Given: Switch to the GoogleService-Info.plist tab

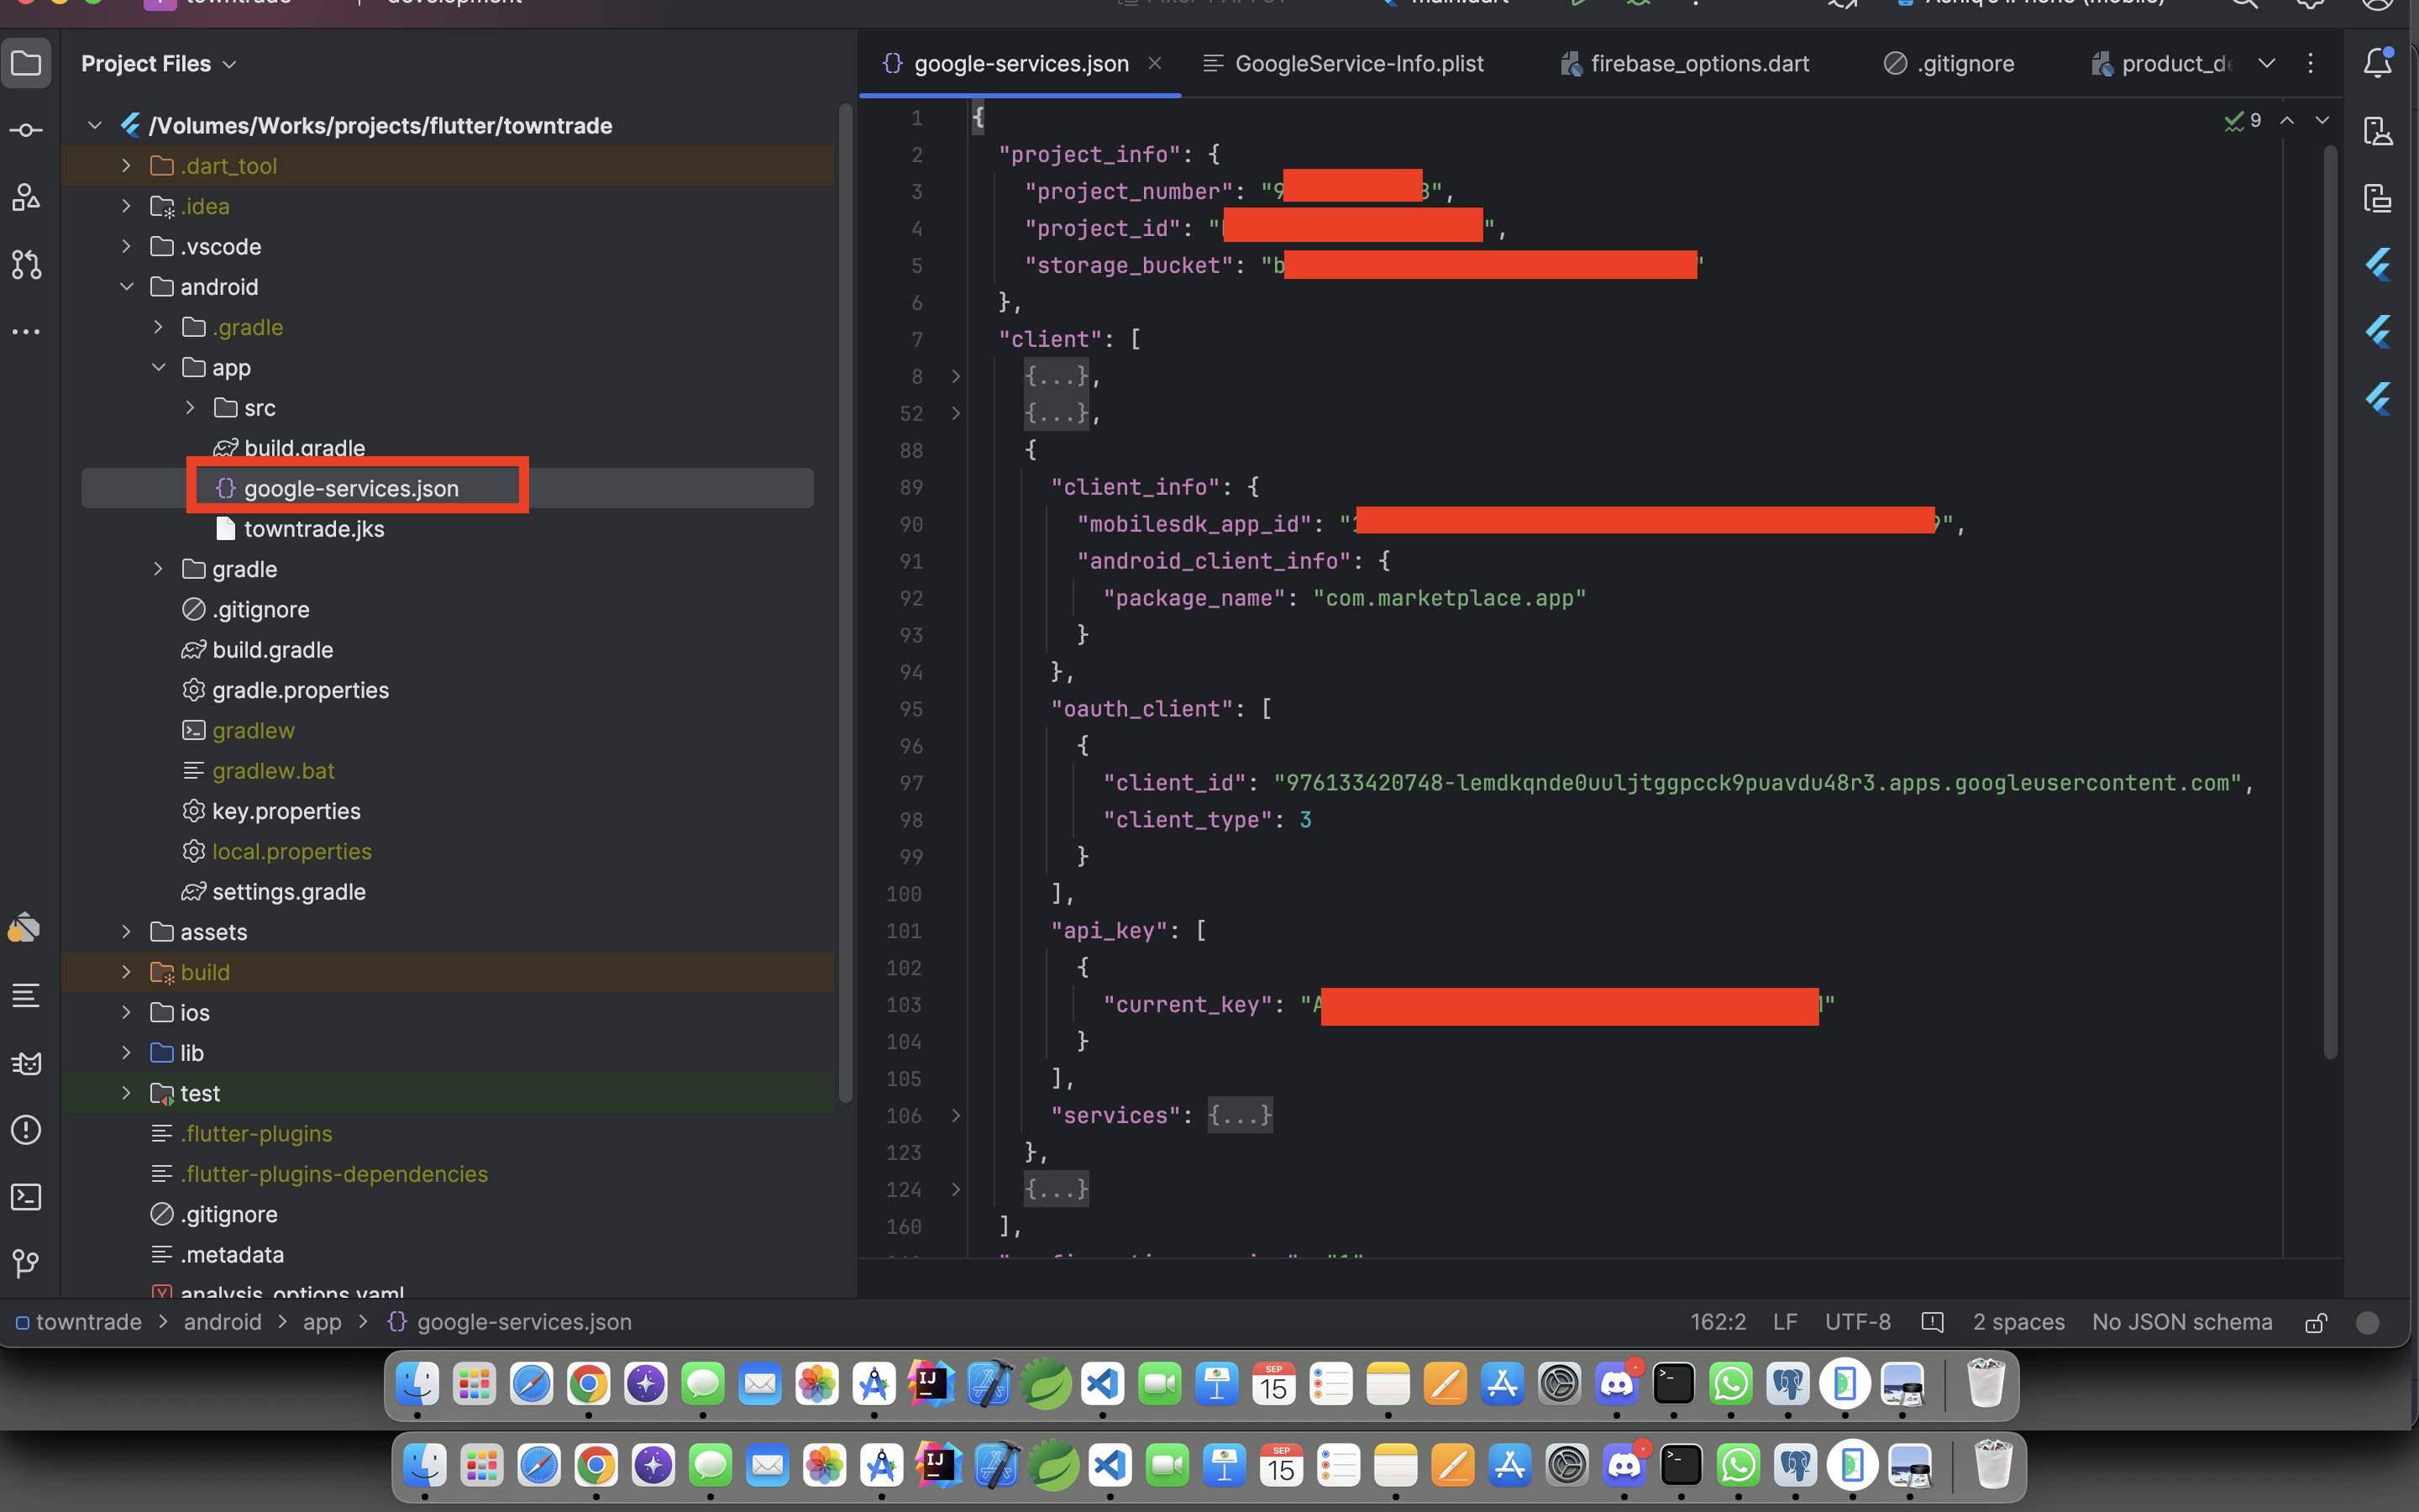Looking at the screenshot, I should pos(1343,63).
